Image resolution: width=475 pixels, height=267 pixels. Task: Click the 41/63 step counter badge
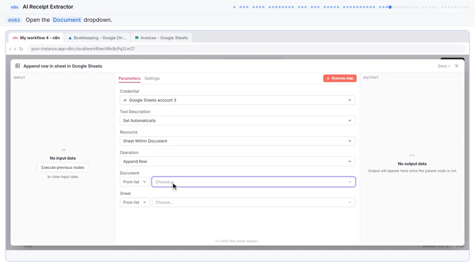point(14,20)
